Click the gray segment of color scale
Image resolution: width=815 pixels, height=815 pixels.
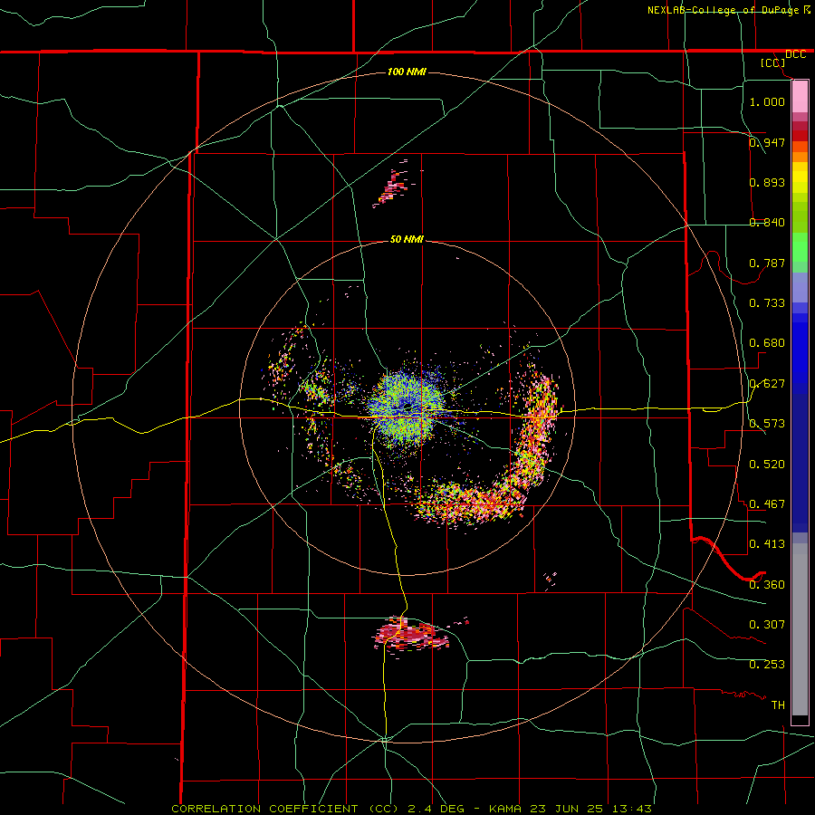[x=800, y=629]
